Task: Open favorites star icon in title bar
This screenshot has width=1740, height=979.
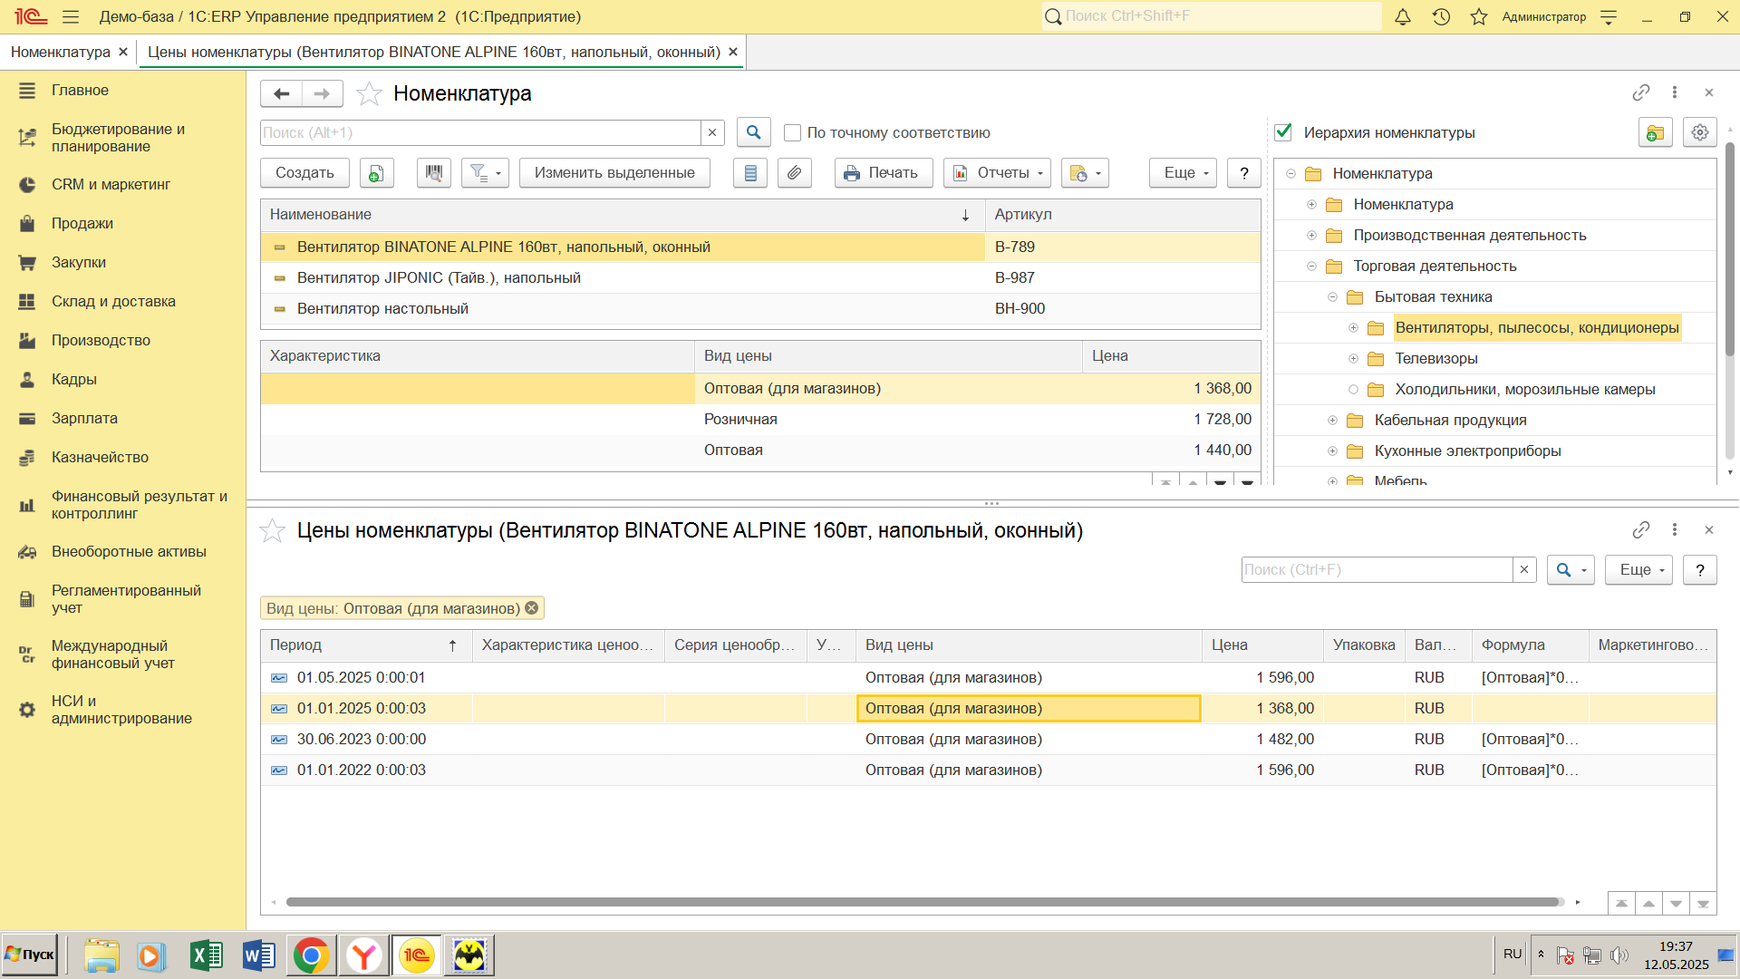Action: (1479, 16)
